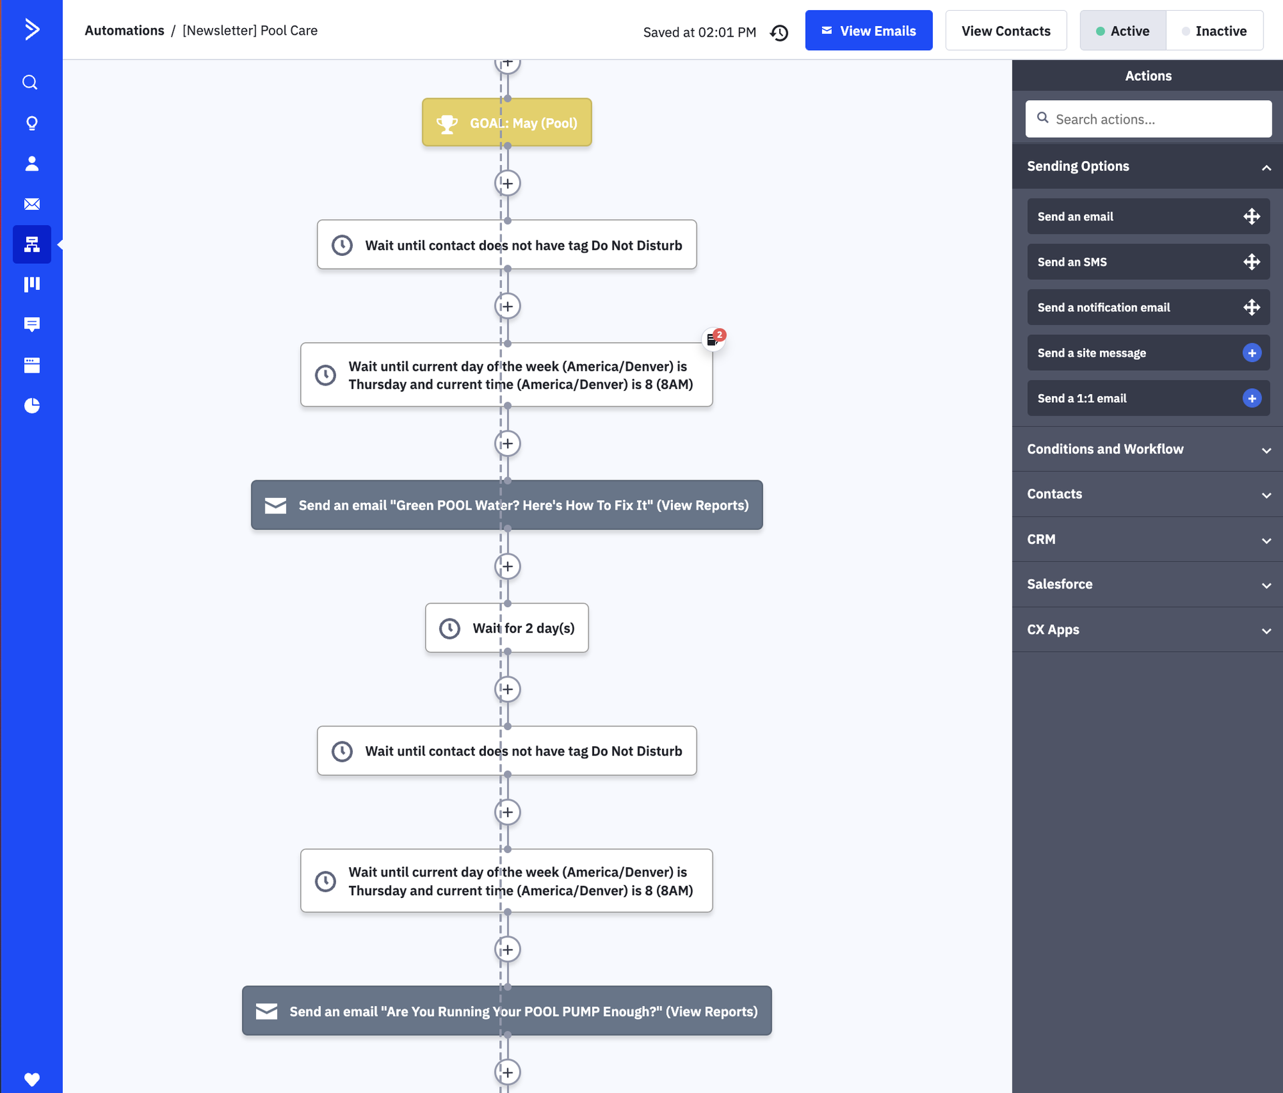Click the View Contacts button
This screenshot has height=1093, width=1283.
1005,31
